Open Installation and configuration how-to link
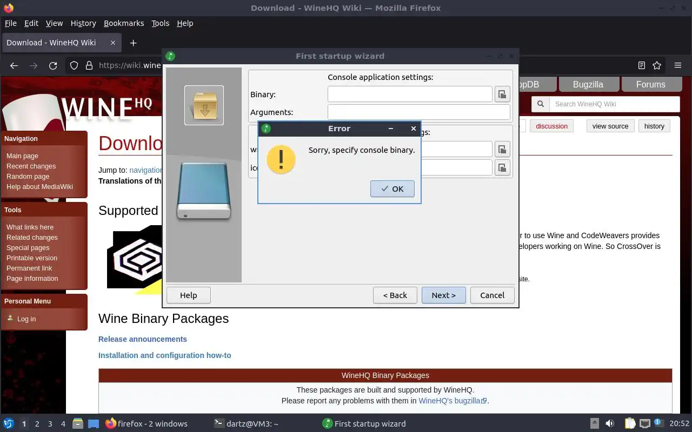 point(164,355)
